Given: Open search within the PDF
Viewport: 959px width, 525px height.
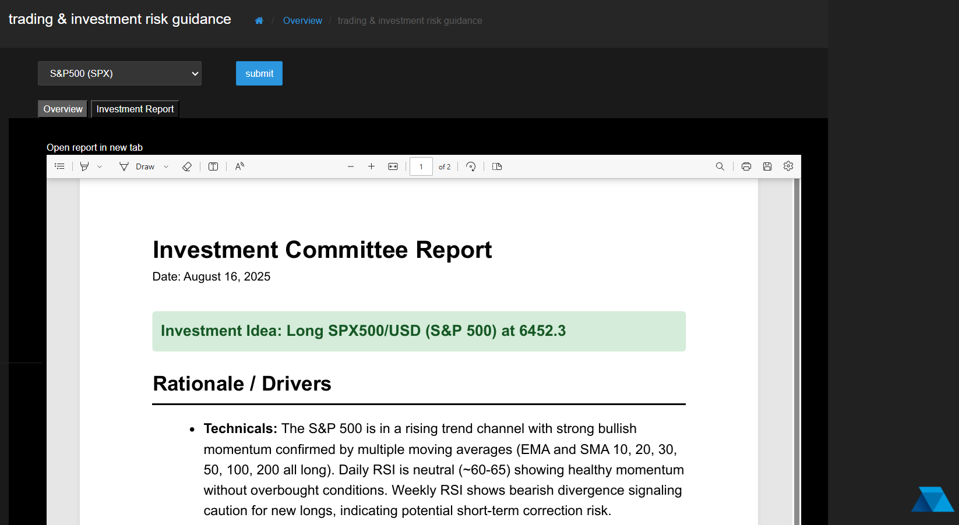Looking at the screenshot, I should click(x=720, y=166).
